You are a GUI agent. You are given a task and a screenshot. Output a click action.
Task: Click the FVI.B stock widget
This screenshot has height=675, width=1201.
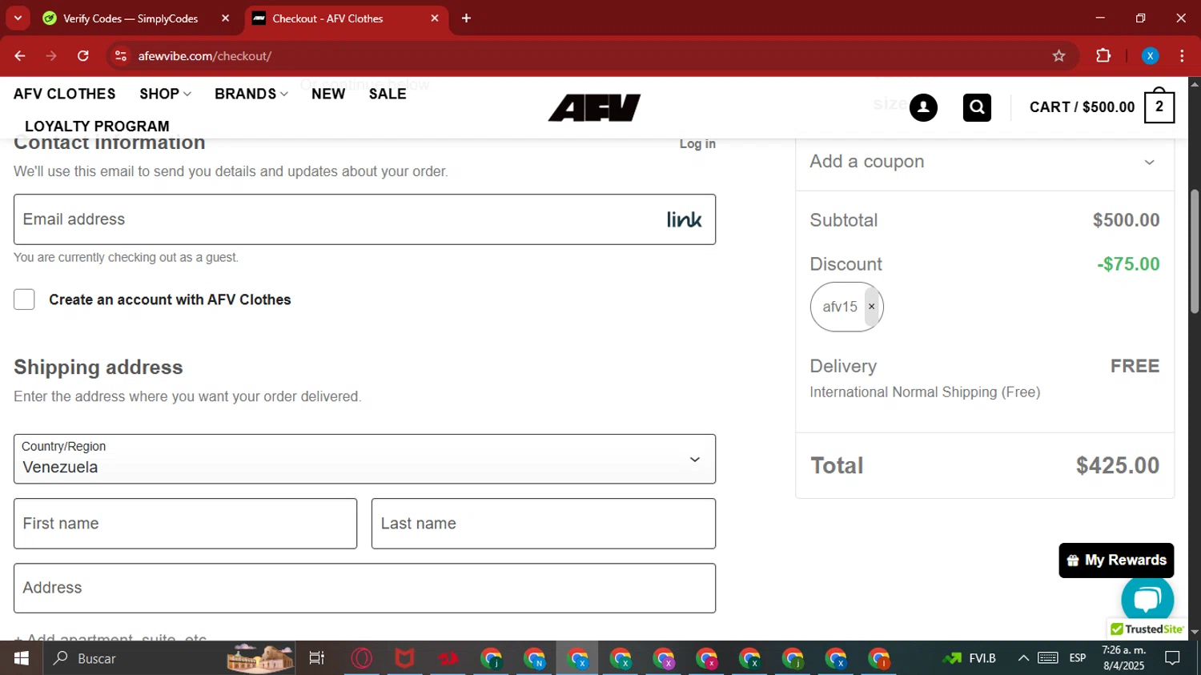pyautogui.click(x=969, y=658)
